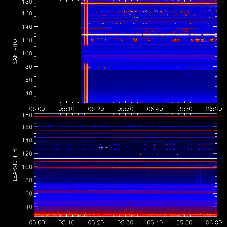This screenshot has width=227, height=227.
Task: Choose the 05:10 time label below LEARMONTH plot
Action: (x=66, y=222)
